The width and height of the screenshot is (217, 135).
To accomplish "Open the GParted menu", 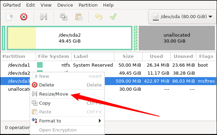I will pos(12,5).
